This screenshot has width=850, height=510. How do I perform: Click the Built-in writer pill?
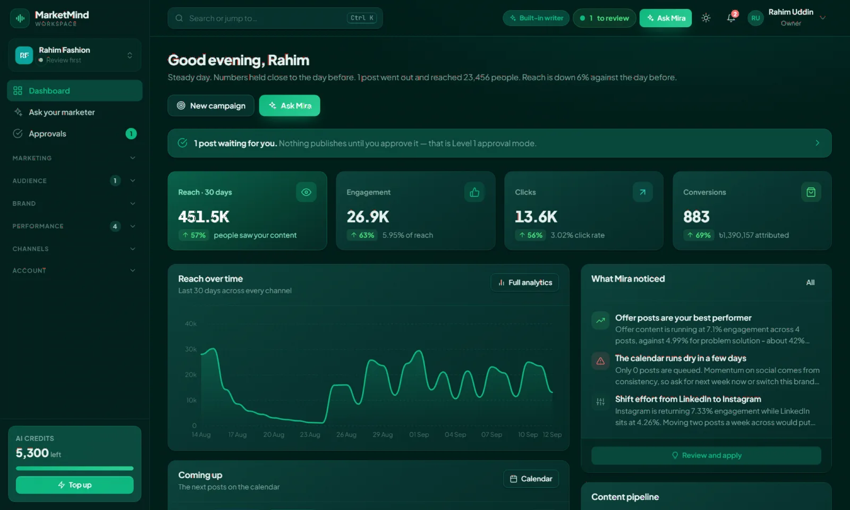pyautogui.click(x=536, y=18)
